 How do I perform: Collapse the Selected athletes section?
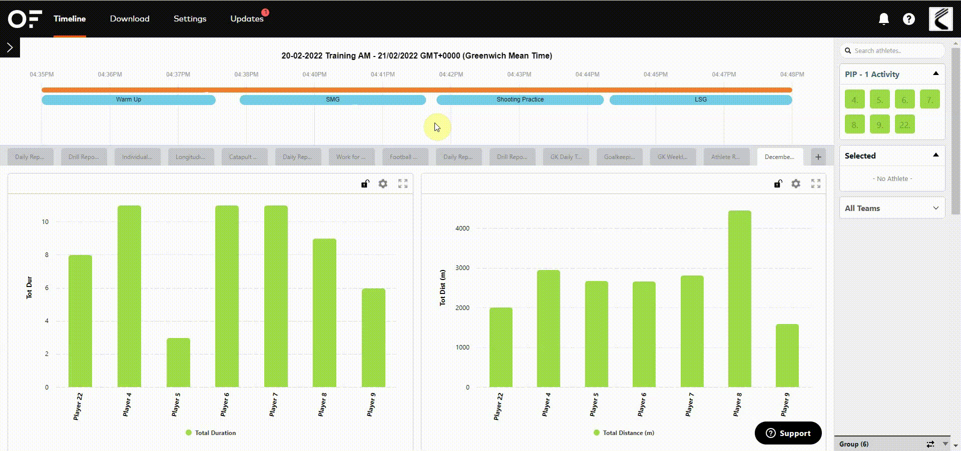point(936,155)
